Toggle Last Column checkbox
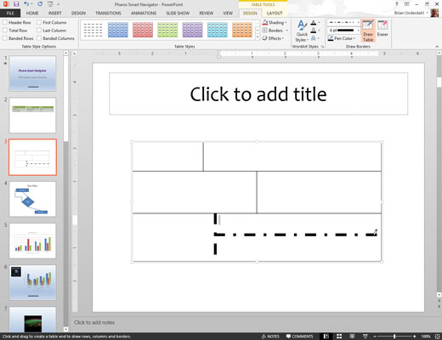442x340 pixels. point(39,30)
